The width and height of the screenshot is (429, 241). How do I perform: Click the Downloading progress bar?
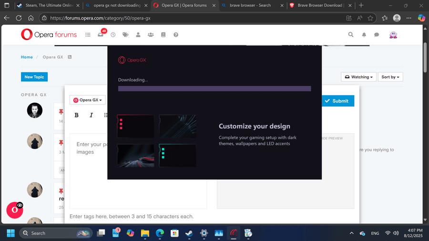point(214,89)
